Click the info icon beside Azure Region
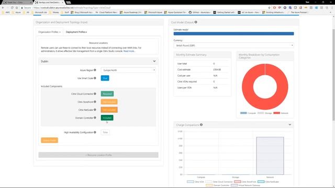The height and width of the screenshot is (188, 335). 95,70
